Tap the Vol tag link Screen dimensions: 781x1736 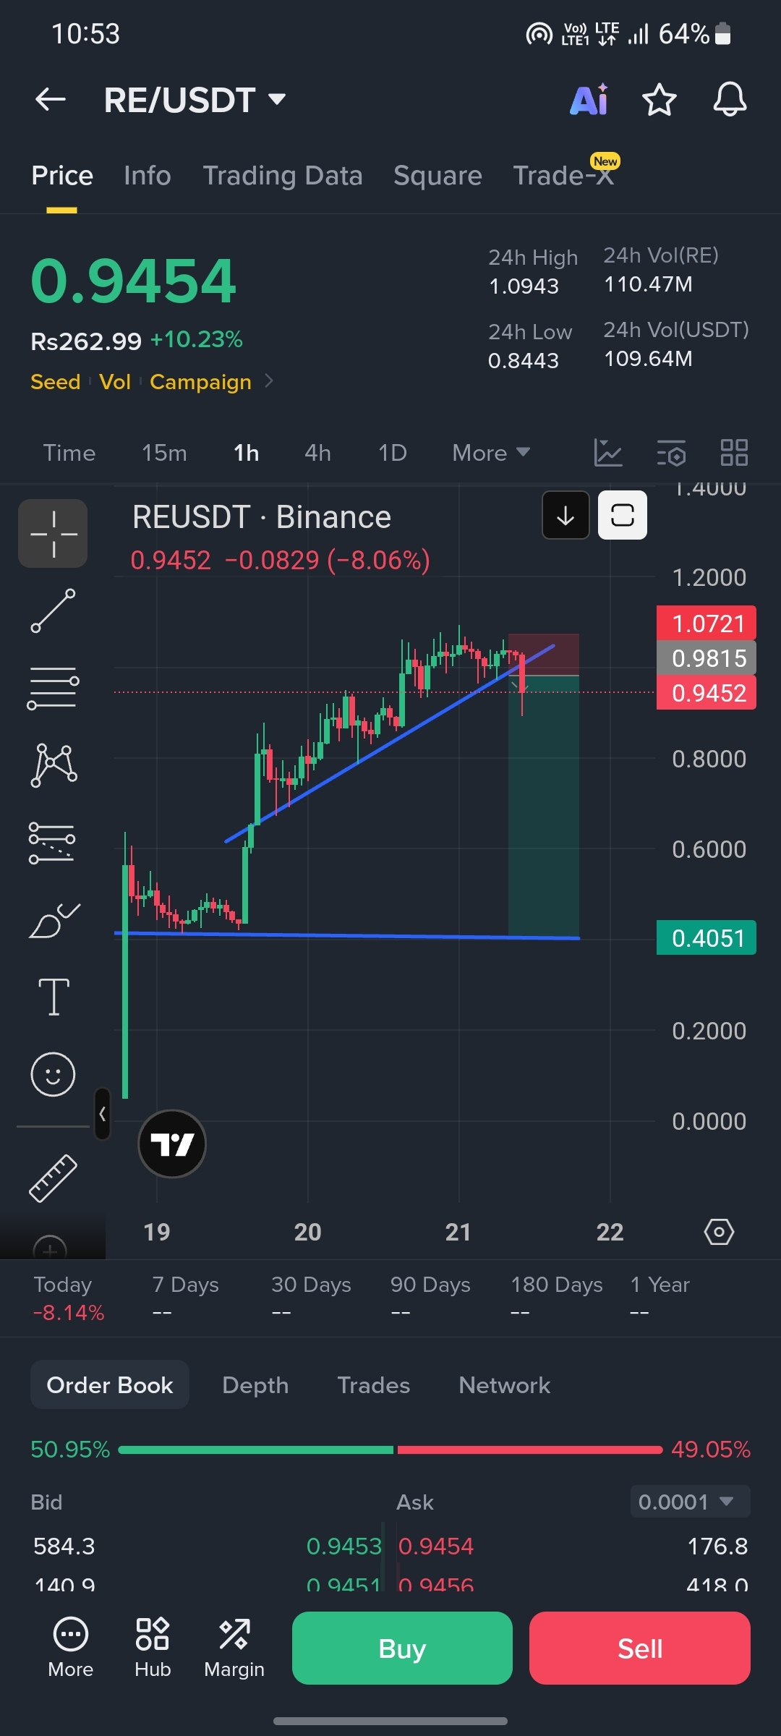(115, 381)
